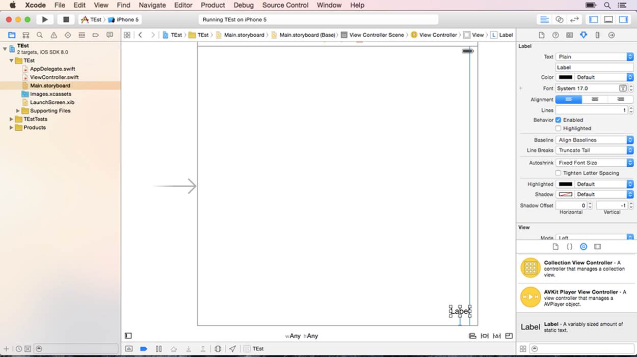Set text alignment to center
This screenshot has width=637, height=357.
point(595,99)
